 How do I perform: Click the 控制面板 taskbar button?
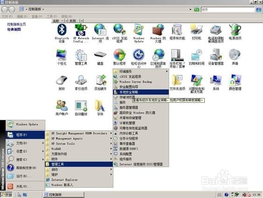(63, 195)
